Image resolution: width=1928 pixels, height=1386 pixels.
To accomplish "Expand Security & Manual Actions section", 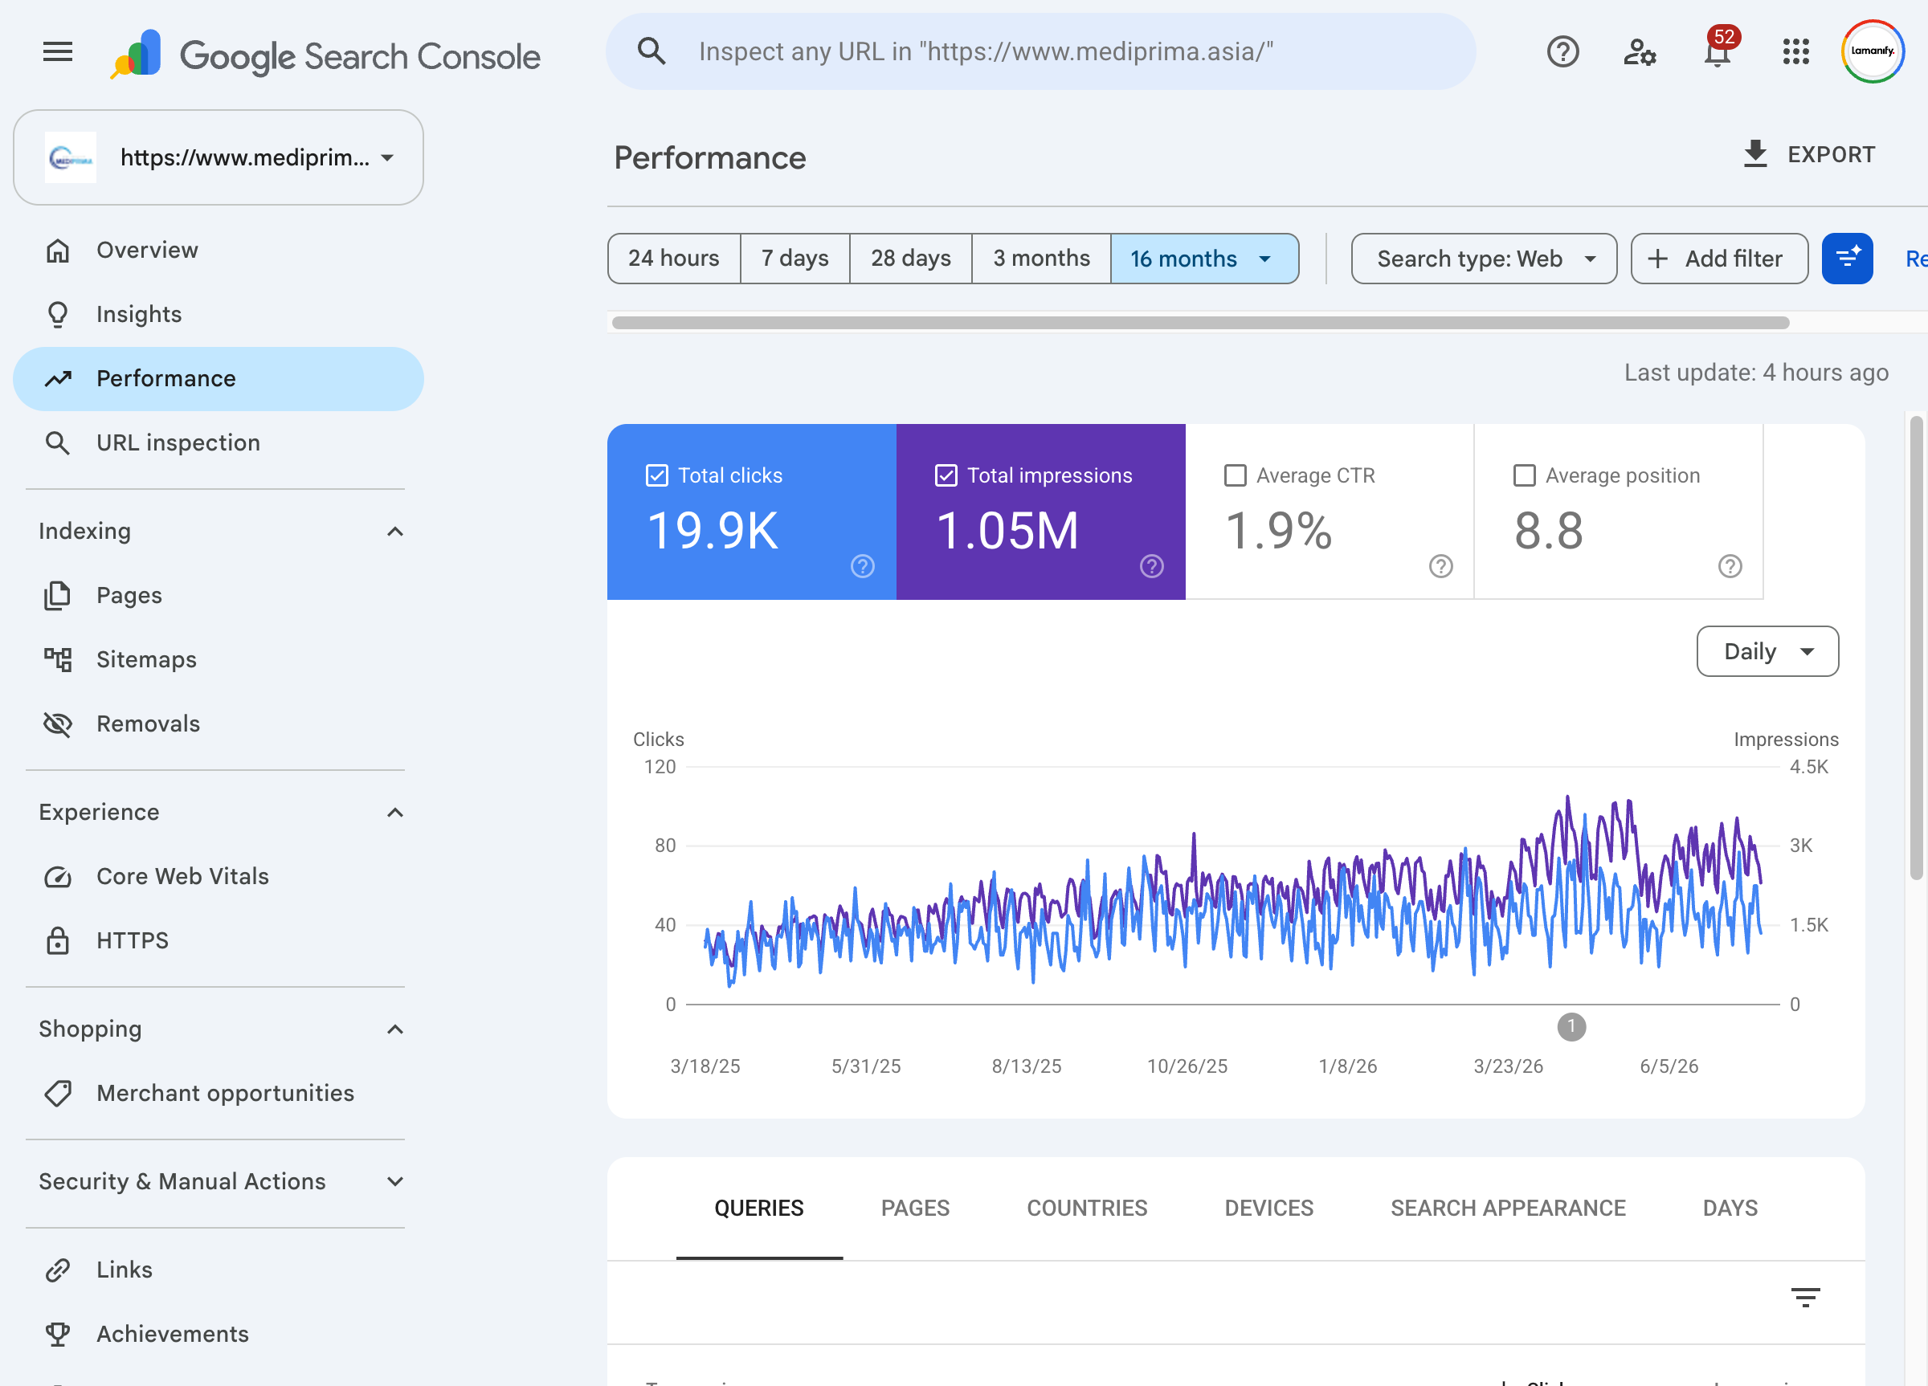I will pos(394,1182).
